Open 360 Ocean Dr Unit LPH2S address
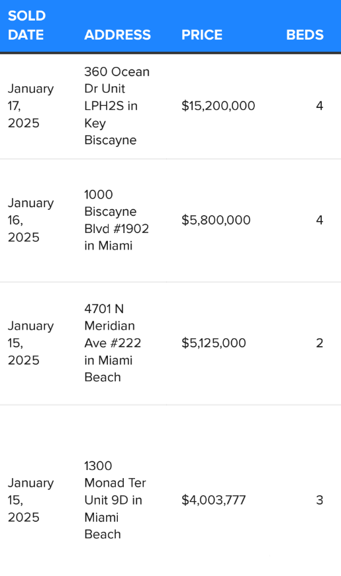 point(117,106)
